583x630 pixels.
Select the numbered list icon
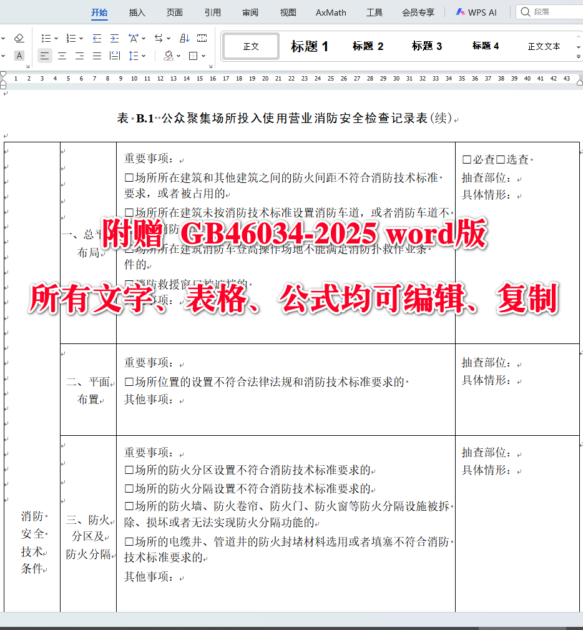pos(71,38)
